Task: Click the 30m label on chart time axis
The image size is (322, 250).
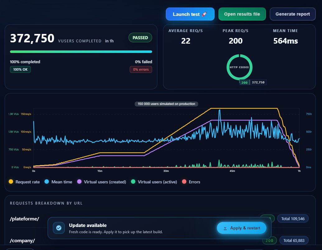Action: 166,171
